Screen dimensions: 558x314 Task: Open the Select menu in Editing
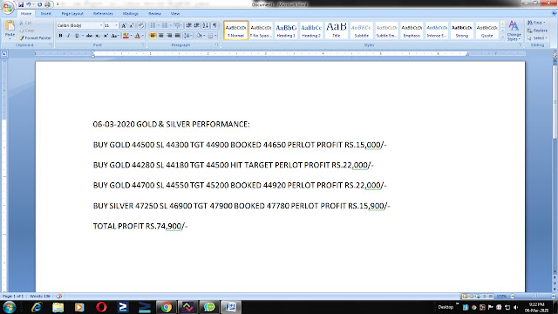point(537,38)
